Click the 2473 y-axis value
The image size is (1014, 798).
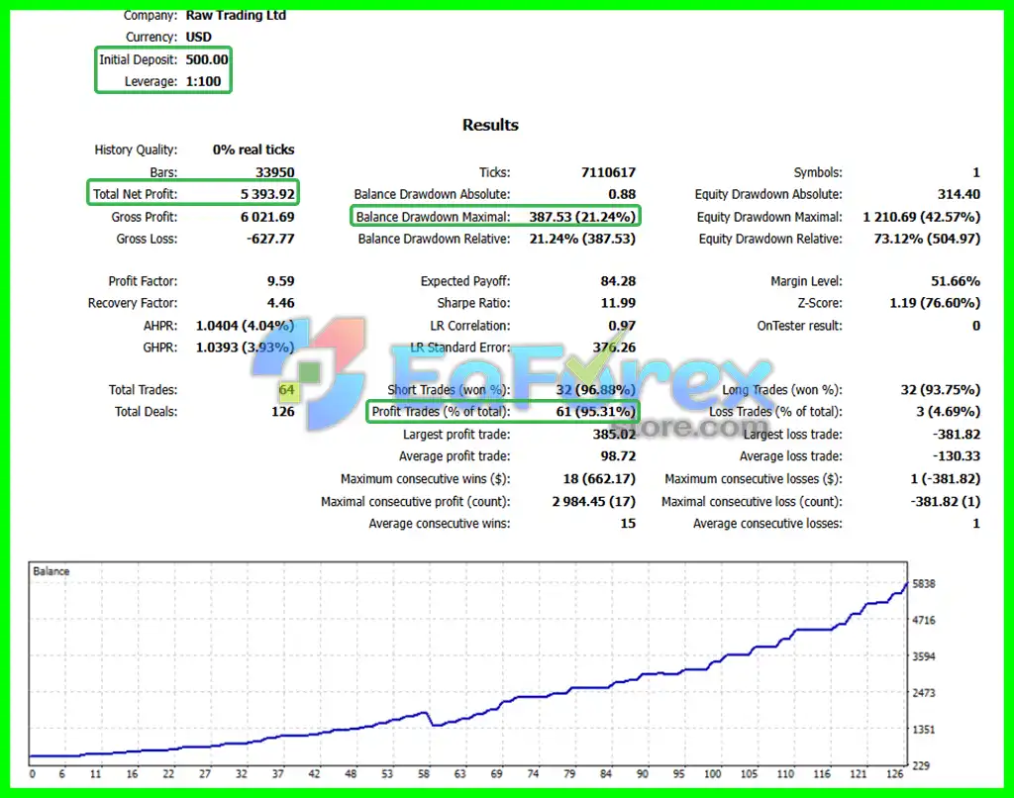(924, 693)
